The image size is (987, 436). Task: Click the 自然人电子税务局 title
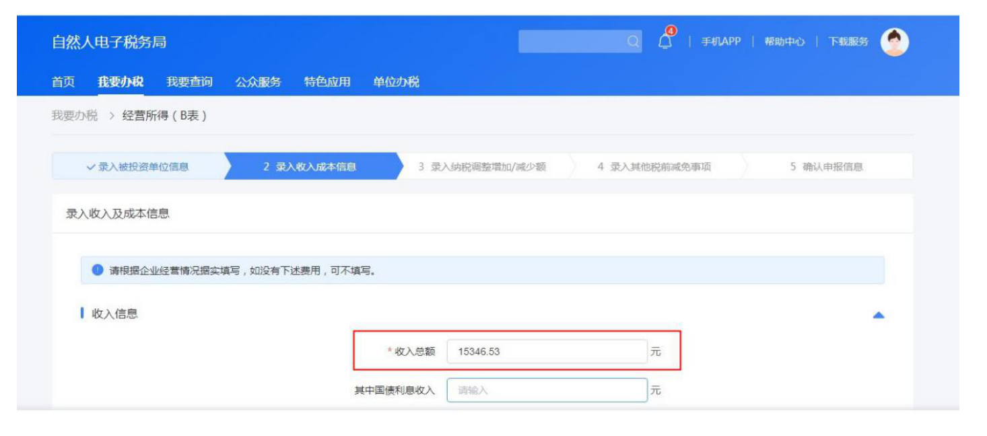109,42
